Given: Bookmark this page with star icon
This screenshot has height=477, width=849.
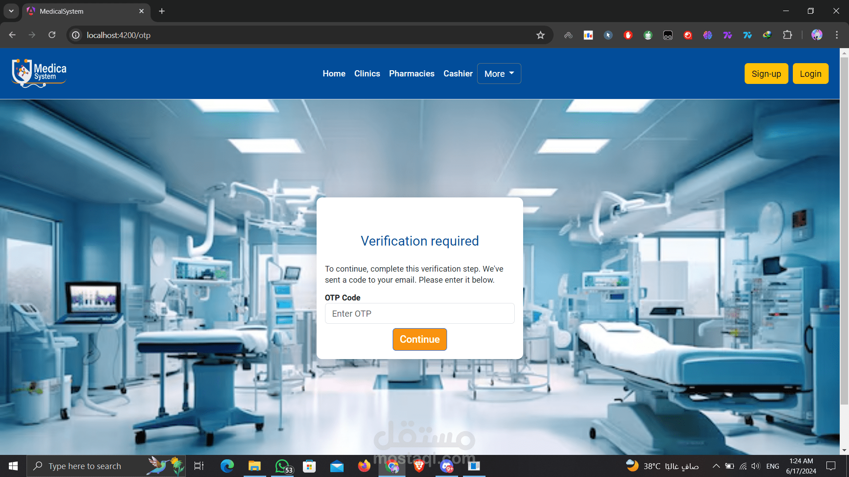Looking at the screenshot, I should click(x=540, y=35).
